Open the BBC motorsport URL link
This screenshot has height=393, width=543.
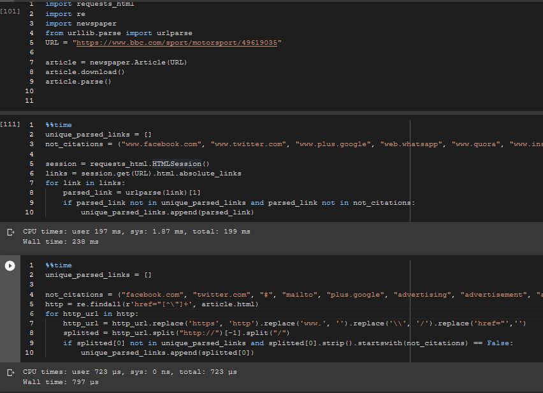177,43
